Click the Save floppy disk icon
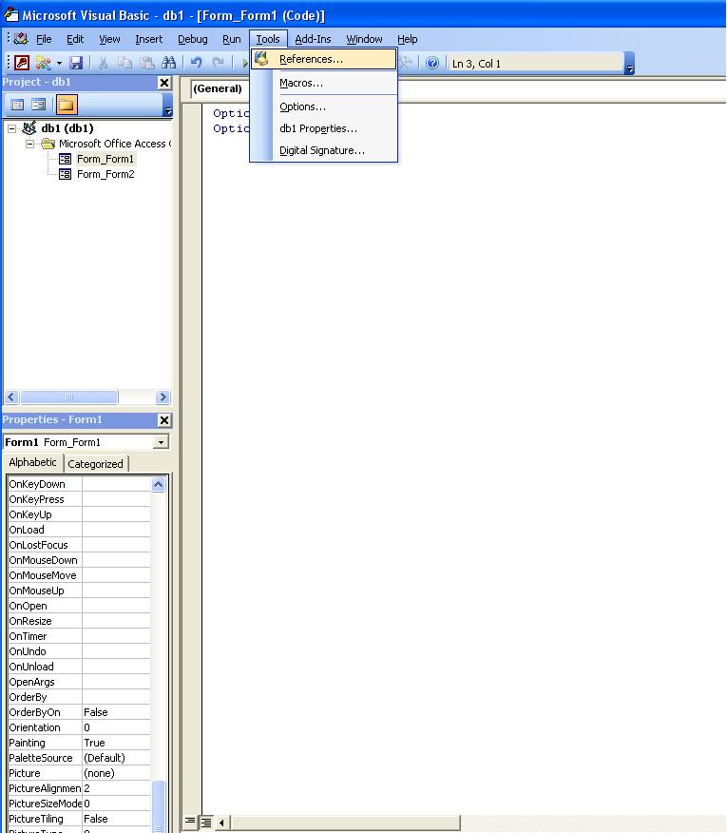This screenshot has height=833, width=727. [x=76, y=63]
